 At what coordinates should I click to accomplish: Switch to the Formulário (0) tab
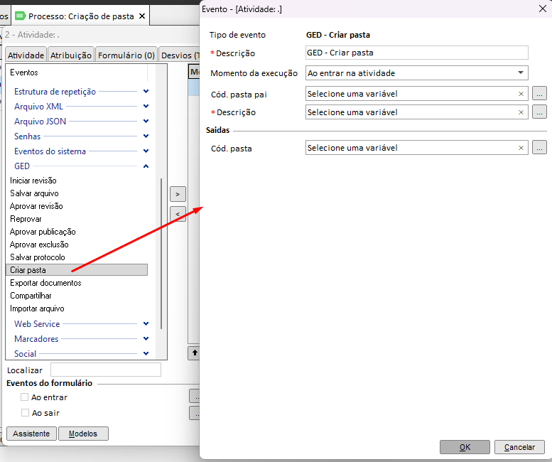click(126, 55)
